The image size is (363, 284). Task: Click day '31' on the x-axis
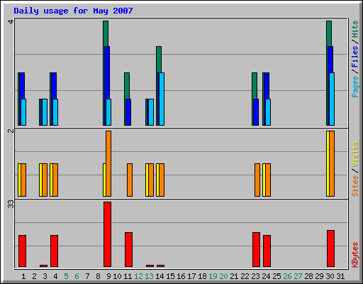340,276
